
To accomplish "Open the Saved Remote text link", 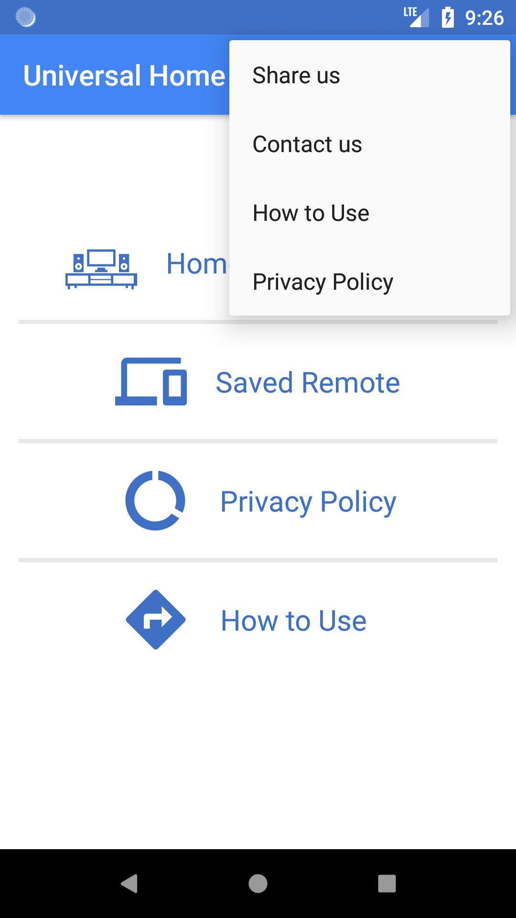I will [x=308, y=382].
